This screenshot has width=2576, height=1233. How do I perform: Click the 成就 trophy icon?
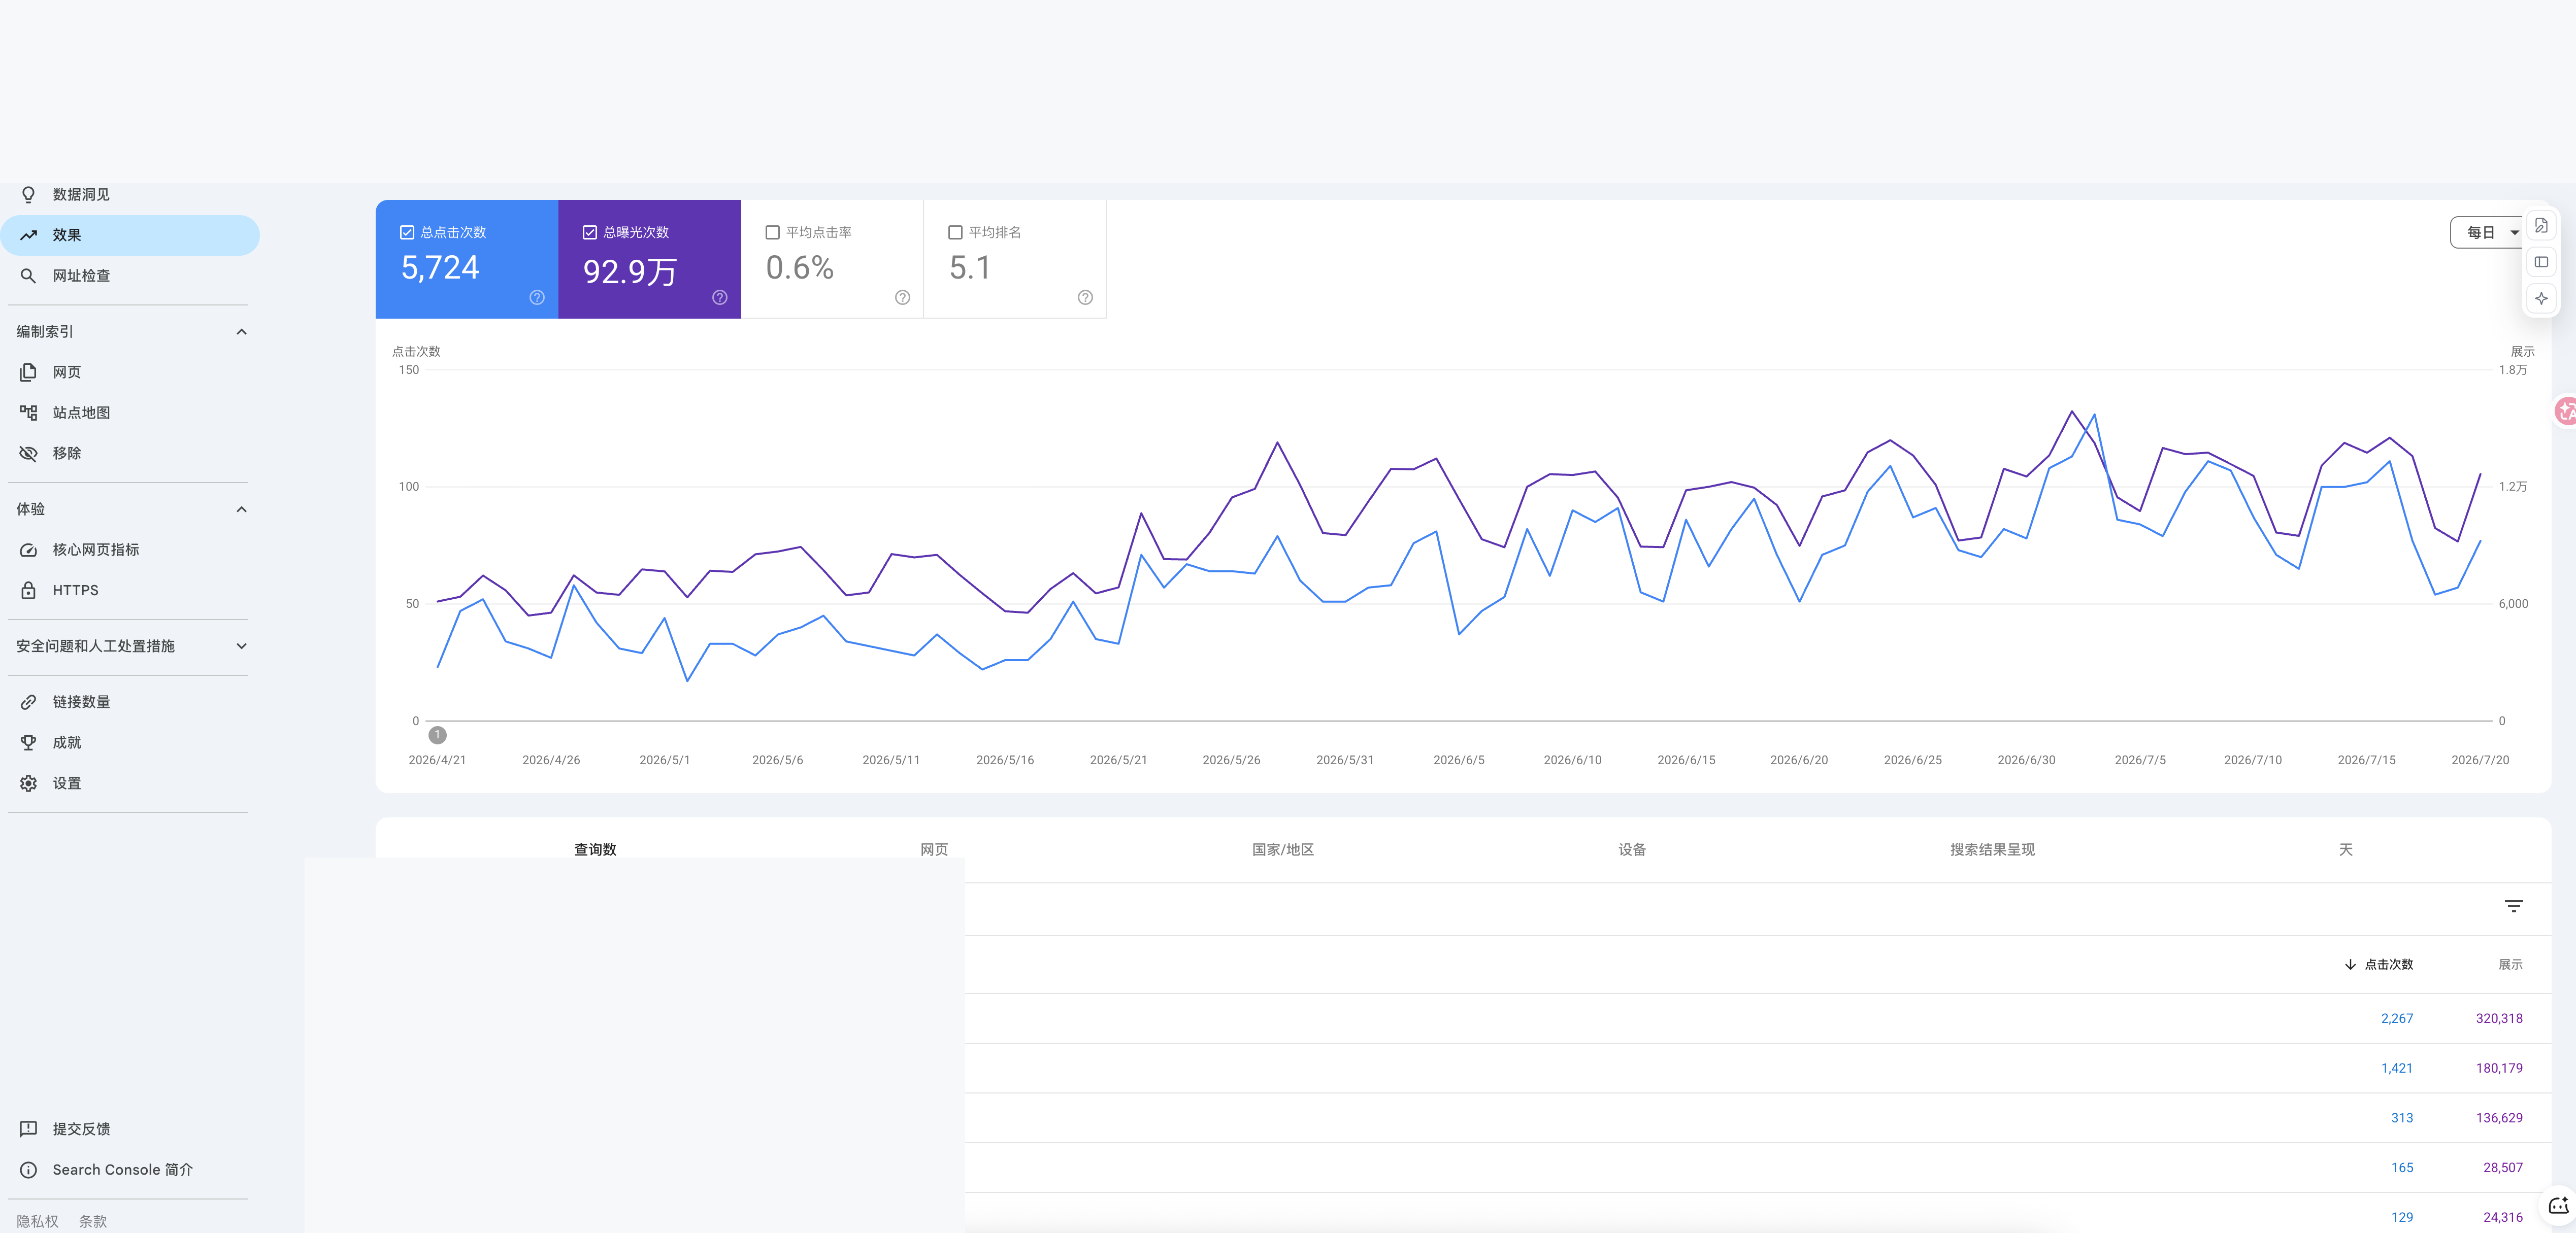[x=28, y=742]
